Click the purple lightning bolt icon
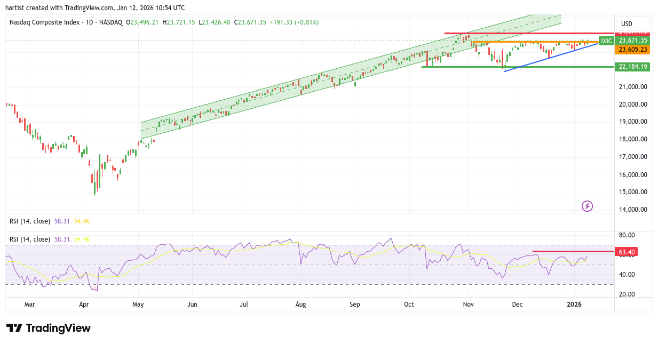The height and width of the screenshot is (344, 658). (x=587, y=206)
